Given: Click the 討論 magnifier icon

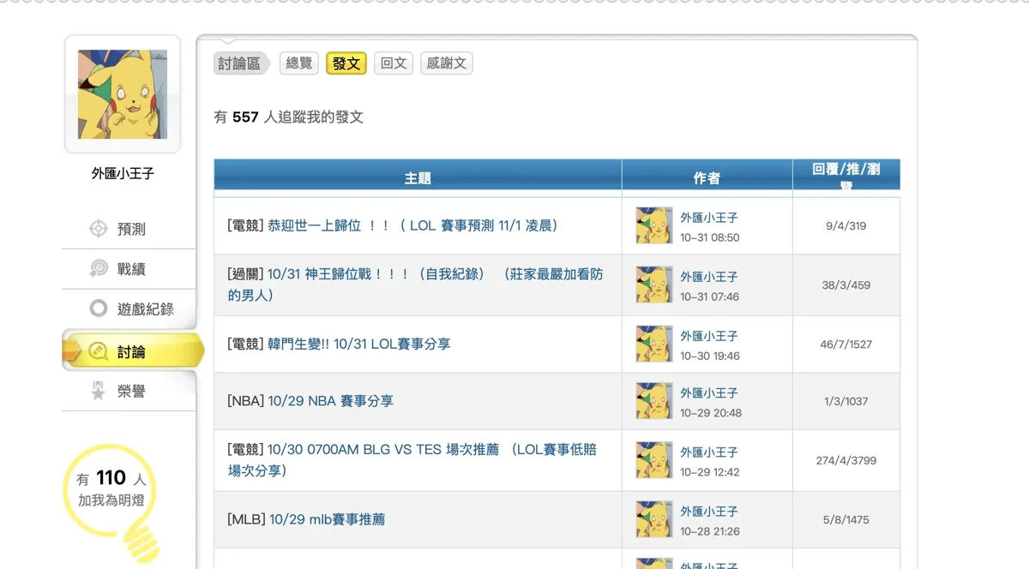Looking at the screenshot, I should 99,351.
